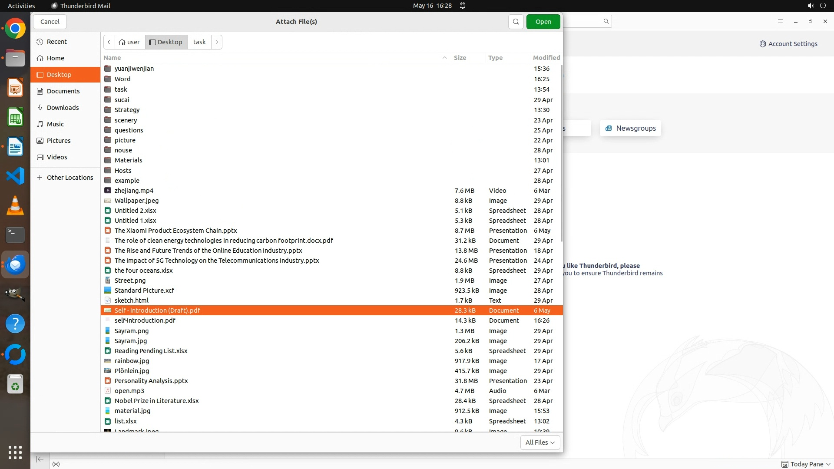This screenshot has height=469, width=834.
Task: Click the Account Settings gear icon
Action: (x=762, y=44)
